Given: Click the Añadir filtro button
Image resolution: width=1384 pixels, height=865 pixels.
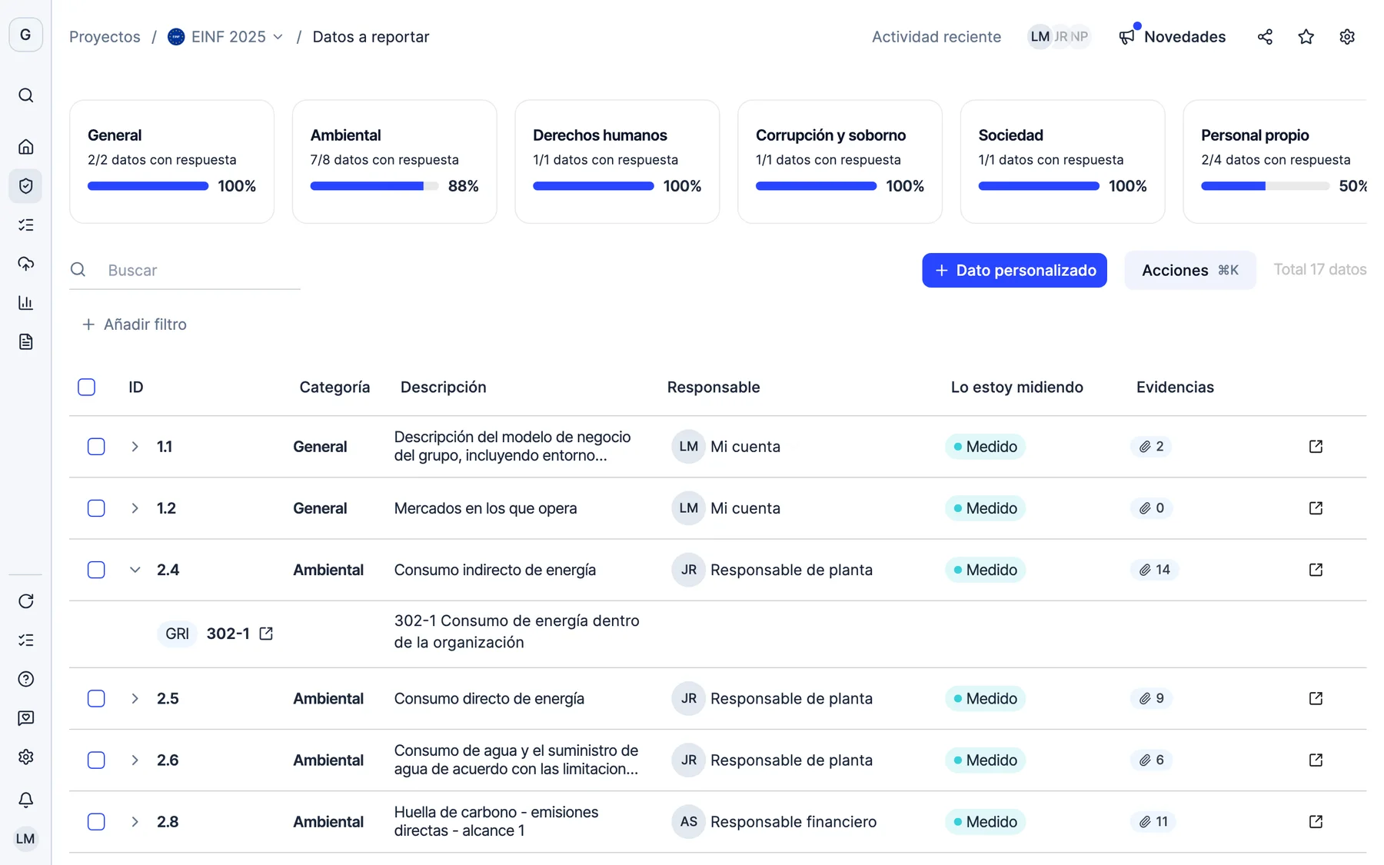Looking at the screenshot, I should 135,324.
